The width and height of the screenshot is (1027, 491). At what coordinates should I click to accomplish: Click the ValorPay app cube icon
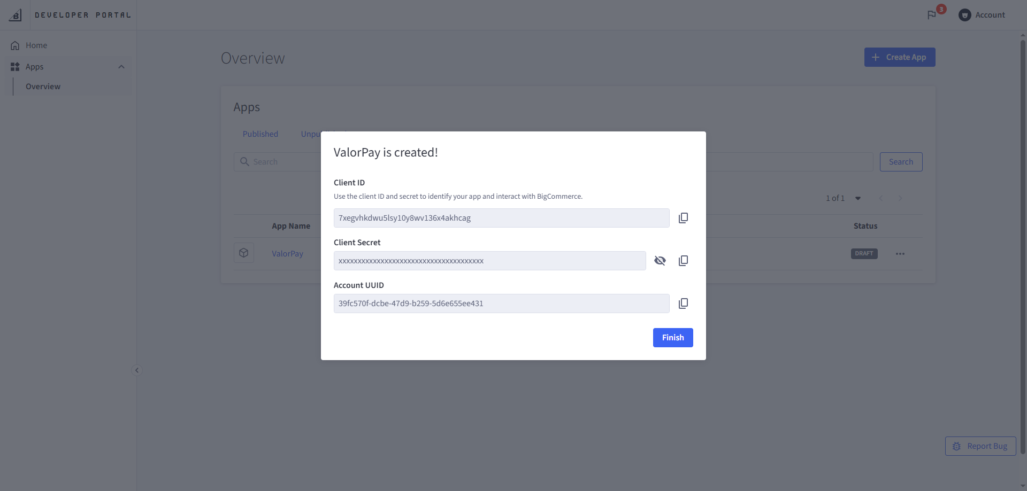click(x=244, y=253)
